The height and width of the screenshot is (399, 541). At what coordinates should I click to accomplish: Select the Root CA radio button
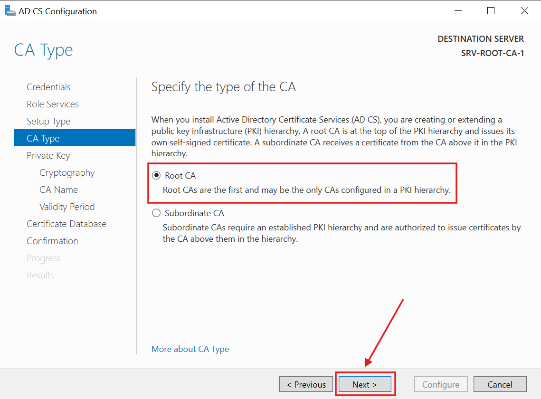point(156,175)
